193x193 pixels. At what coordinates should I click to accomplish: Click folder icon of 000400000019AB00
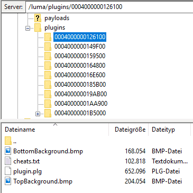pyautogui.click(x=48, y=94)
